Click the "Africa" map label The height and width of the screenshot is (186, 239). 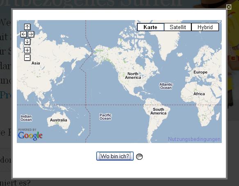[199, 94]
